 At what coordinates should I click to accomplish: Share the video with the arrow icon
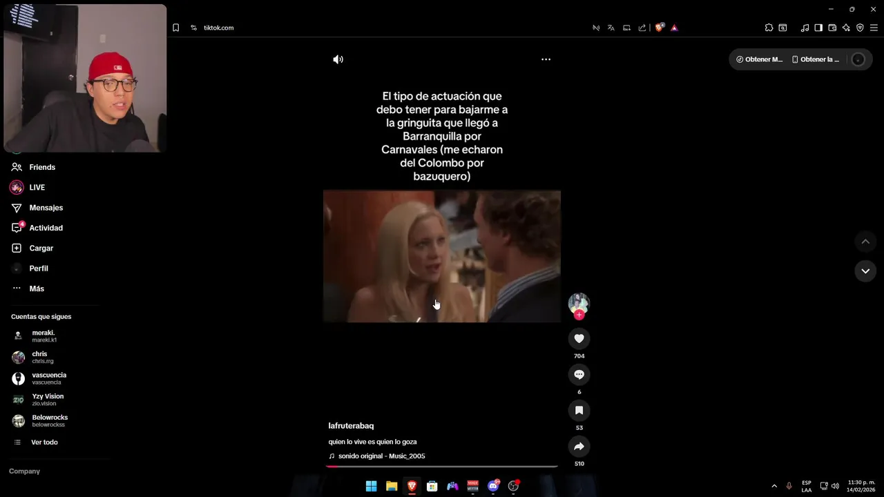coord(579,446)
